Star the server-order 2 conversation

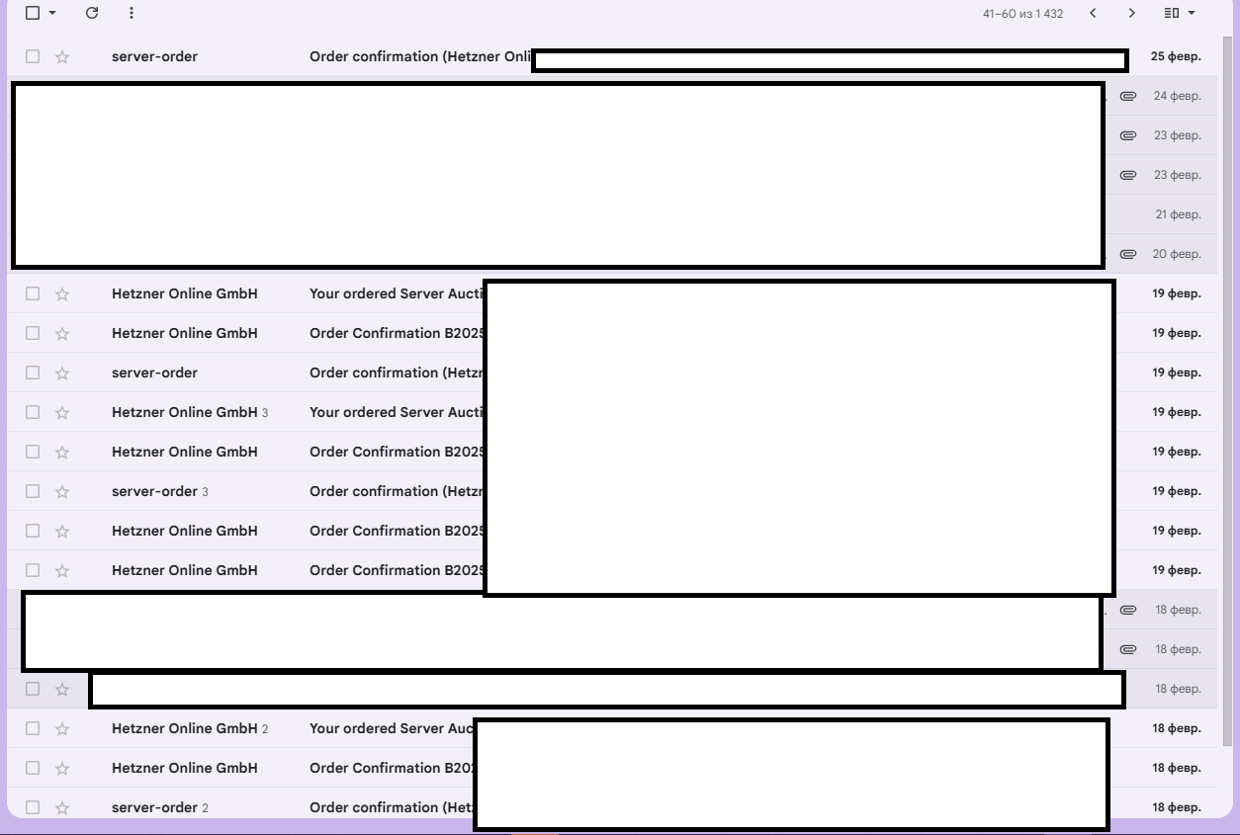62,807
